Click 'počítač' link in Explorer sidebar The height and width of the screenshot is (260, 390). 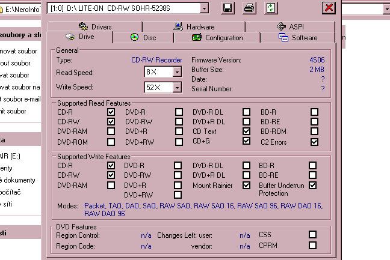click(10, 192)
